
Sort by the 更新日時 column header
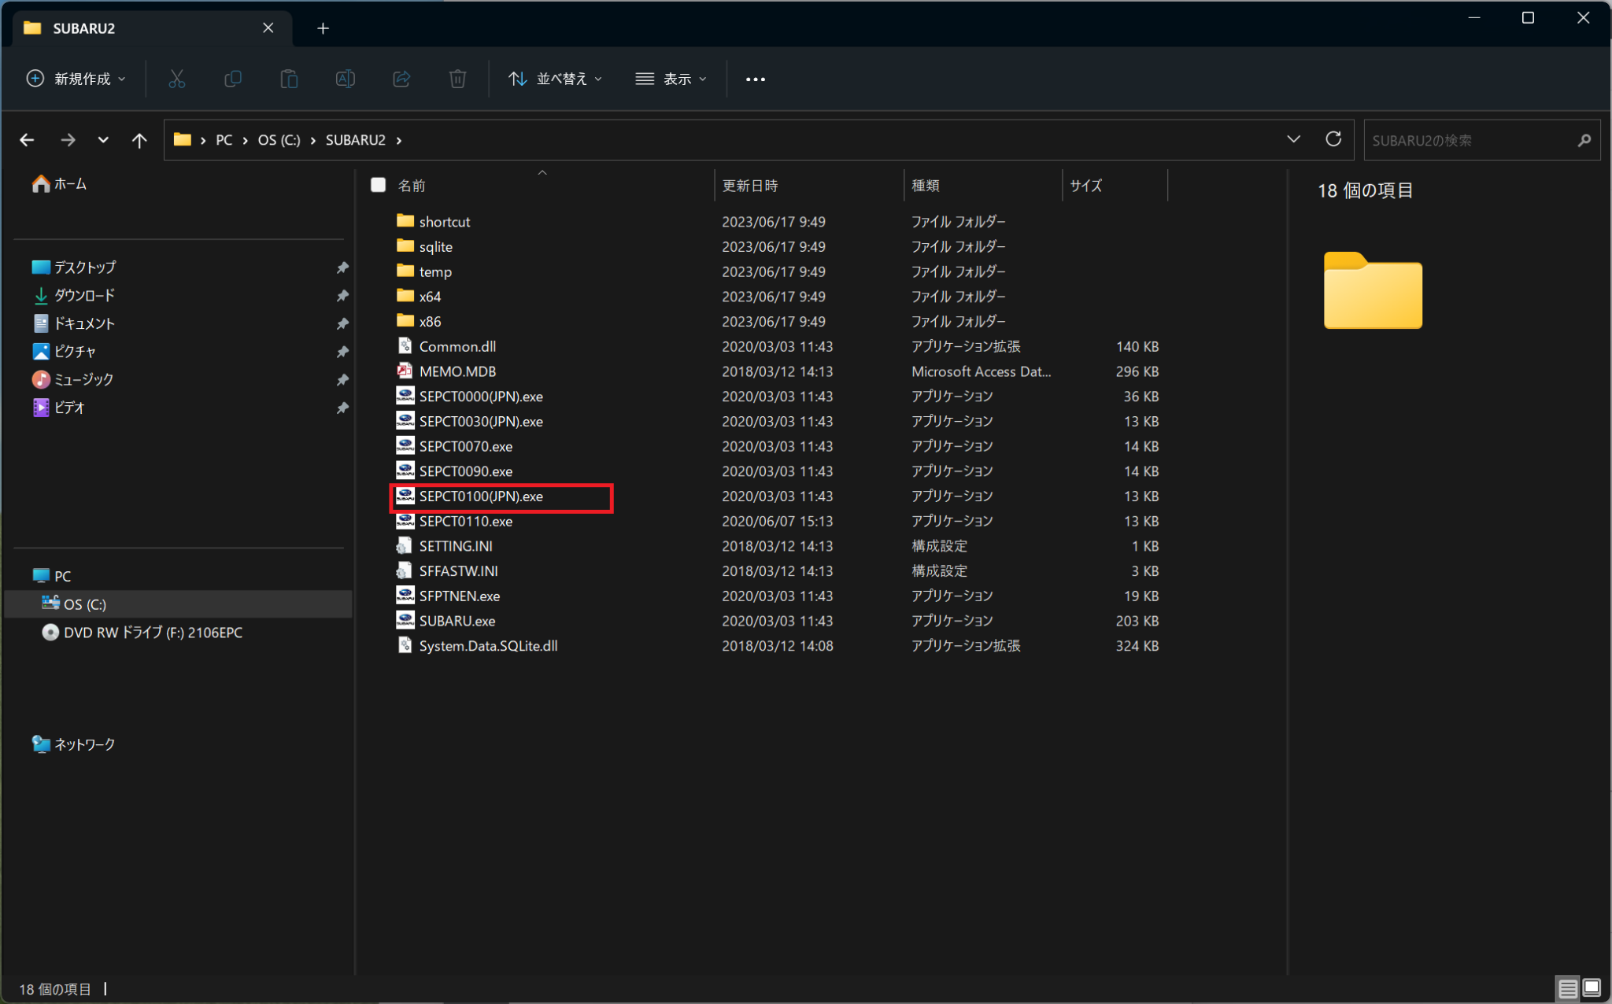pyautogui.click(x=750, y=186)
